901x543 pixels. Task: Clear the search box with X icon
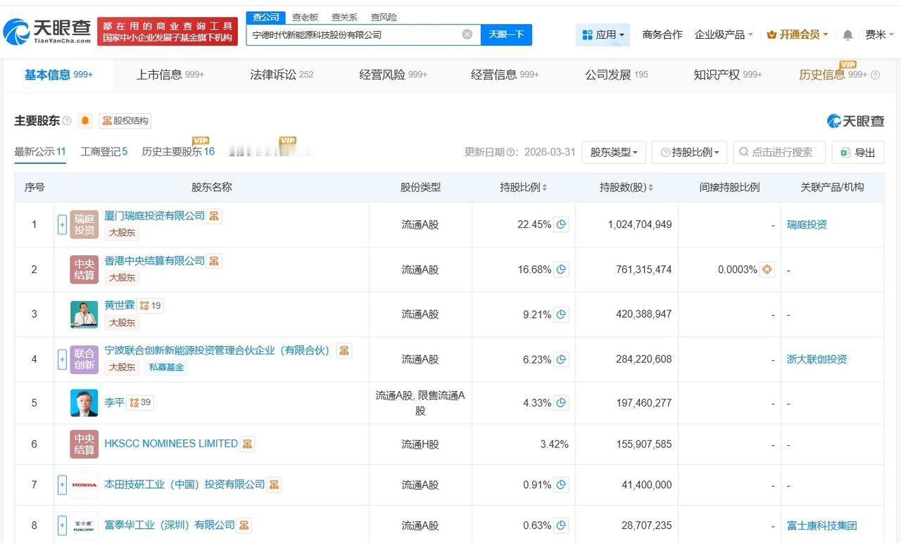(x=467, y=34)
